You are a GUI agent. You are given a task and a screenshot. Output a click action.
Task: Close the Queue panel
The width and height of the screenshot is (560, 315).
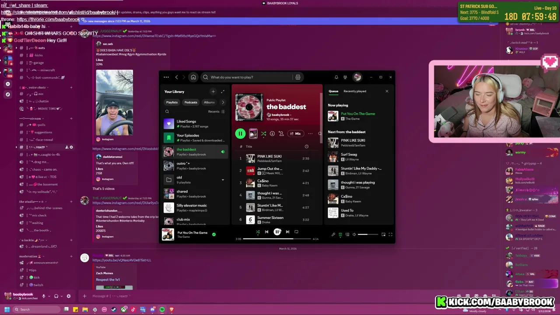(387, 91)
